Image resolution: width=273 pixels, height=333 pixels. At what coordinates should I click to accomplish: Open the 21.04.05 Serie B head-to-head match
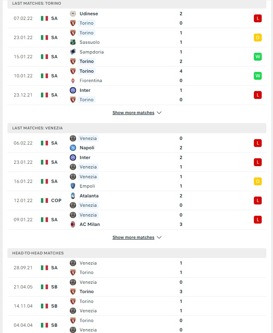pyautogui.click(x=137, y=287)
